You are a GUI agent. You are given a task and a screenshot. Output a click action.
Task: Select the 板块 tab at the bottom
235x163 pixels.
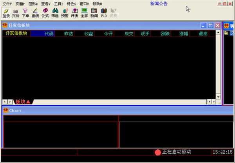(23, 102)
